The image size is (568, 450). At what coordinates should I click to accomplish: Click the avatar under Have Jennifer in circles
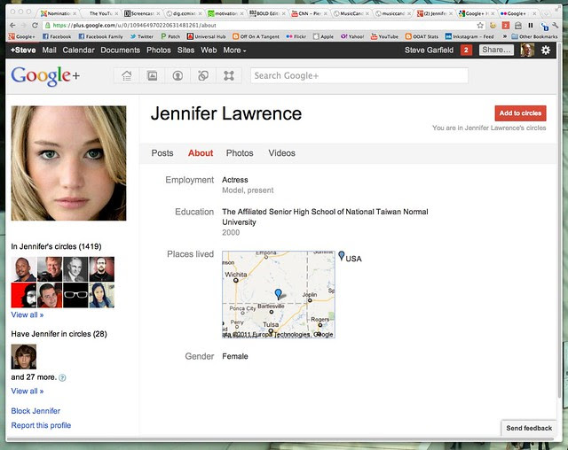tap(24, 357)
